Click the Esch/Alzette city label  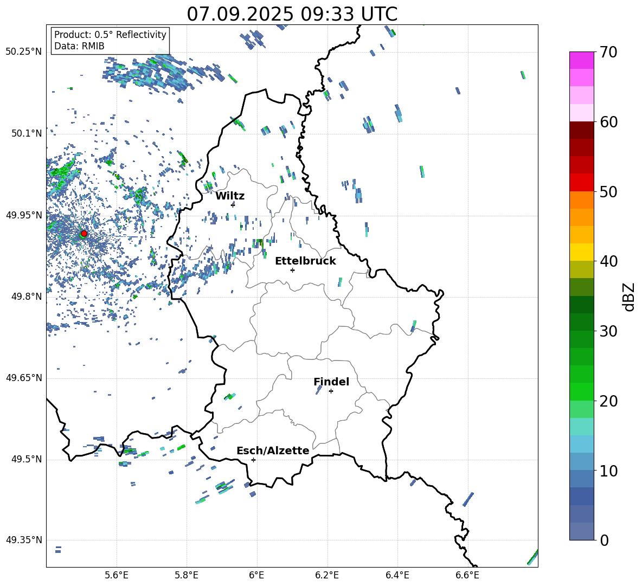coord(273,451)
